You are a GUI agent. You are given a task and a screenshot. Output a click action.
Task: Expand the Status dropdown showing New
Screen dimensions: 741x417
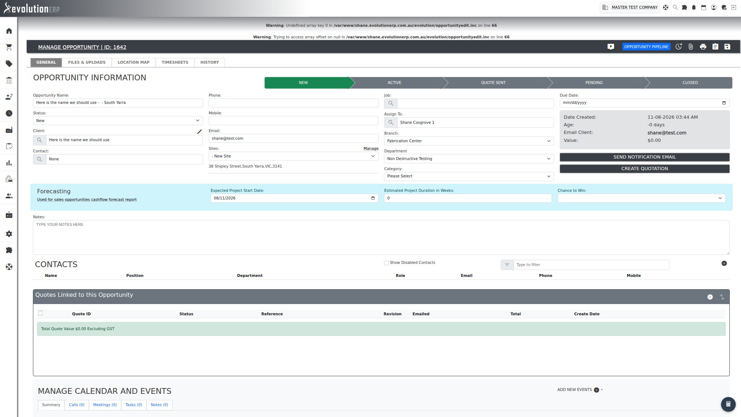(x=118, y=121)
